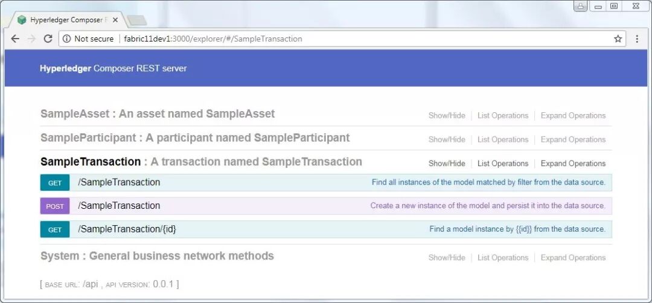Click Show/Hide for SampleParticipant
Screen dimensions: 652x303
[447, 139]
